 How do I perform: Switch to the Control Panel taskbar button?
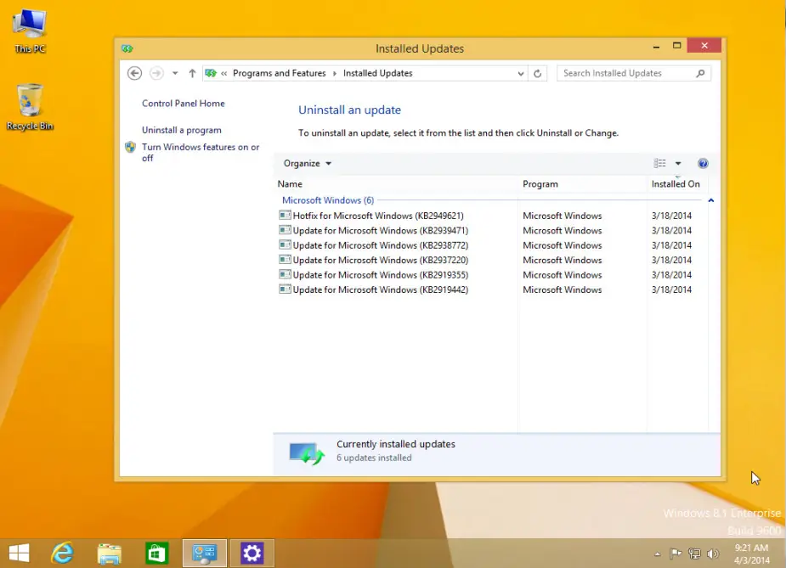point(205,554)
